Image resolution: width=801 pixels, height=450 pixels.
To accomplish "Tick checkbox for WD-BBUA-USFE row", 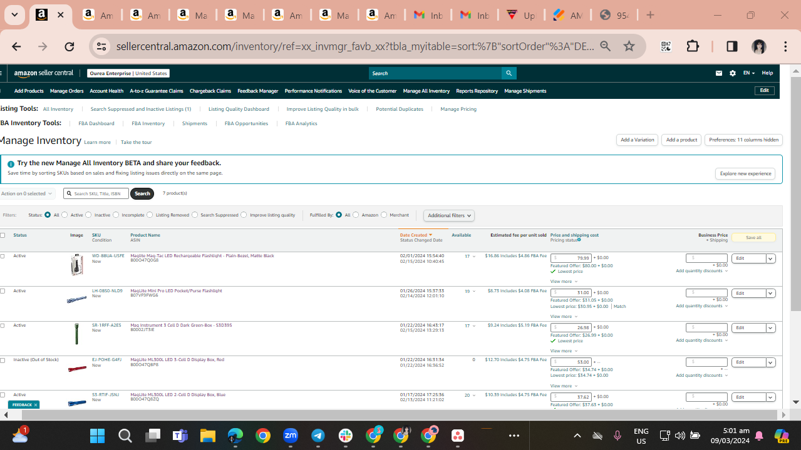I will point(3,256).
